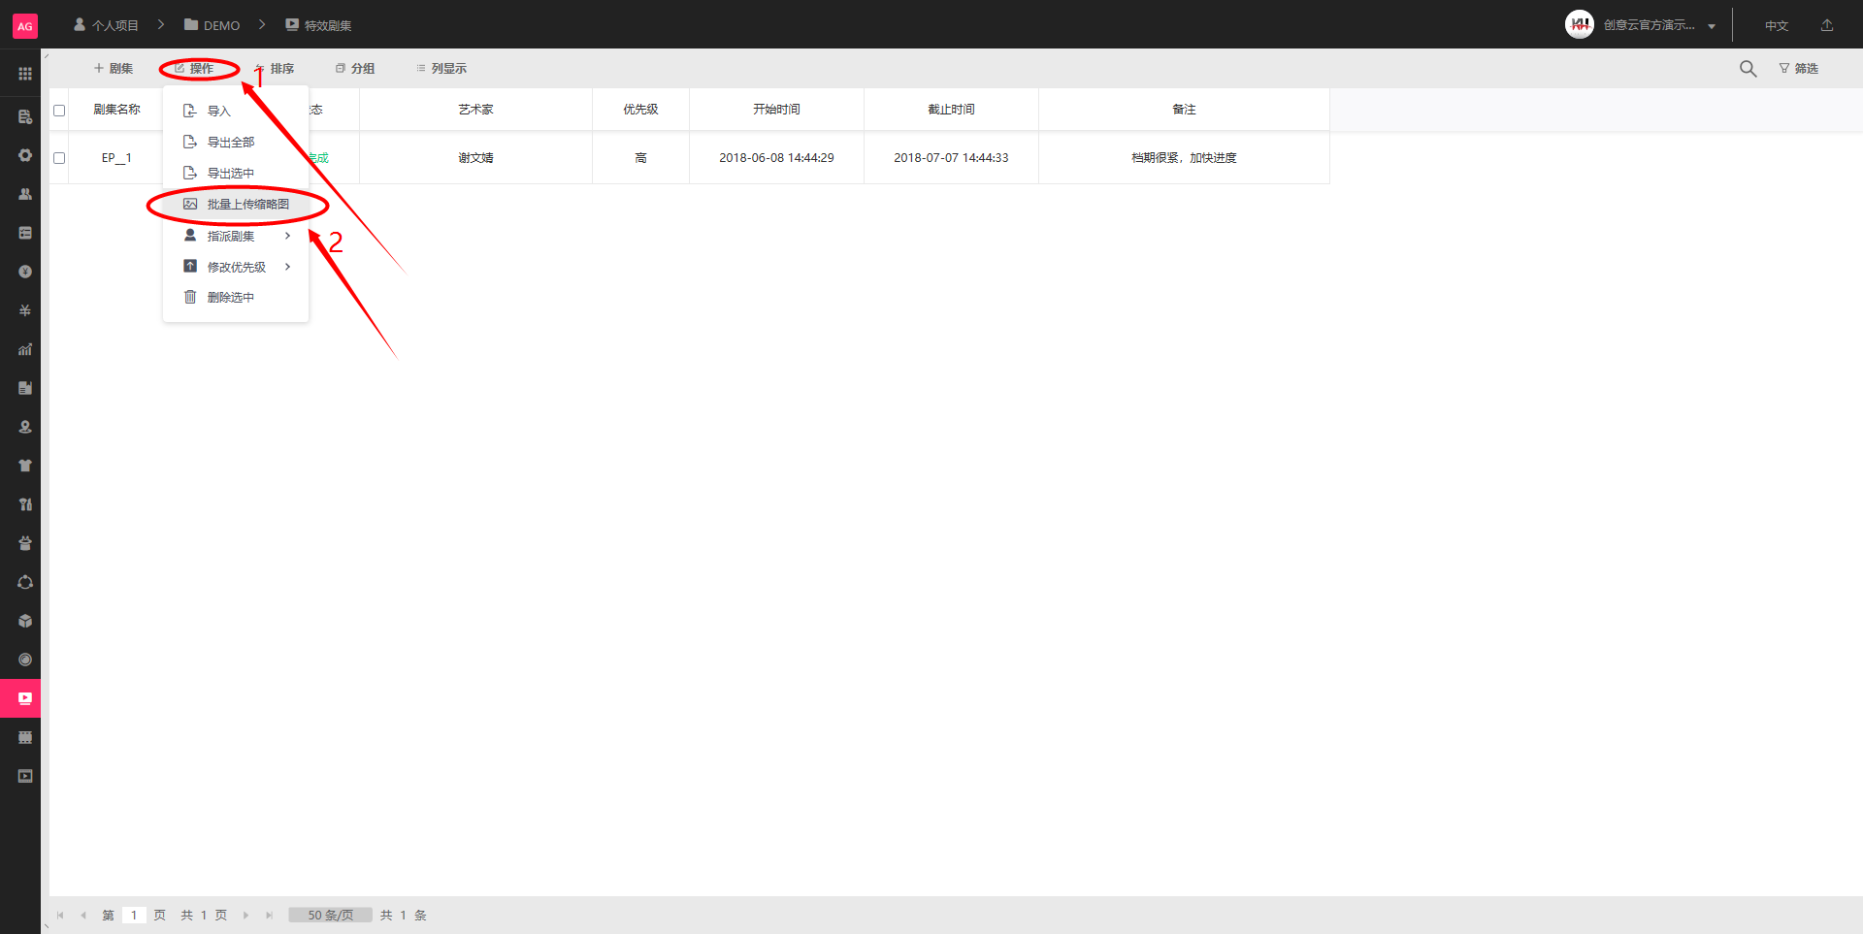Click the upload icon in top bar
The height and width of the screenshot is (934, 1863).
1827,25
